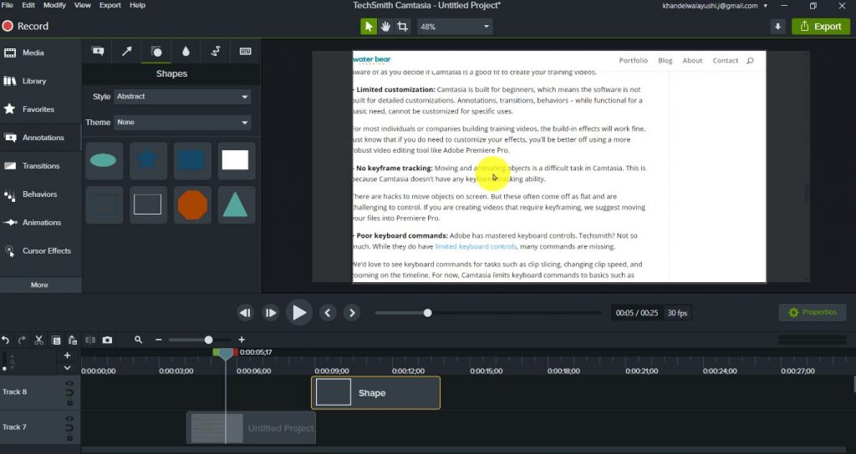The height and width of the screenshot is (454, 856).
Task: Open the Theme dropdown showing None
Action: click(x=182, y=123)
